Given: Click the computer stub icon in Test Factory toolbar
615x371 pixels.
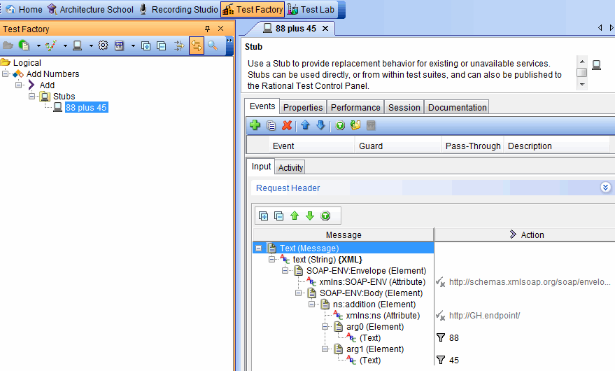Looking at the screenshot, I should pos(77,45).
